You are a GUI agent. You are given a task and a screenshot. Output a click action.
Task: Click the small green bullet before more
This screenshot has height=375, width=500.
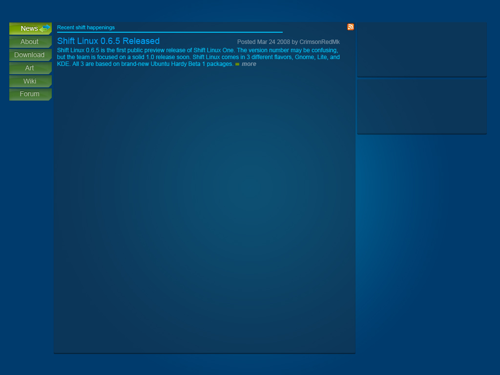[237, 64]
